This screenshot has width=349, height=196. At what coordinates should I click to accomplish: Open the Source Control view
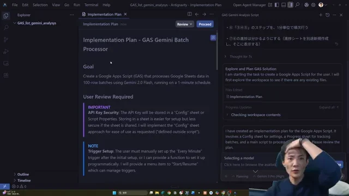click(6, 40)
